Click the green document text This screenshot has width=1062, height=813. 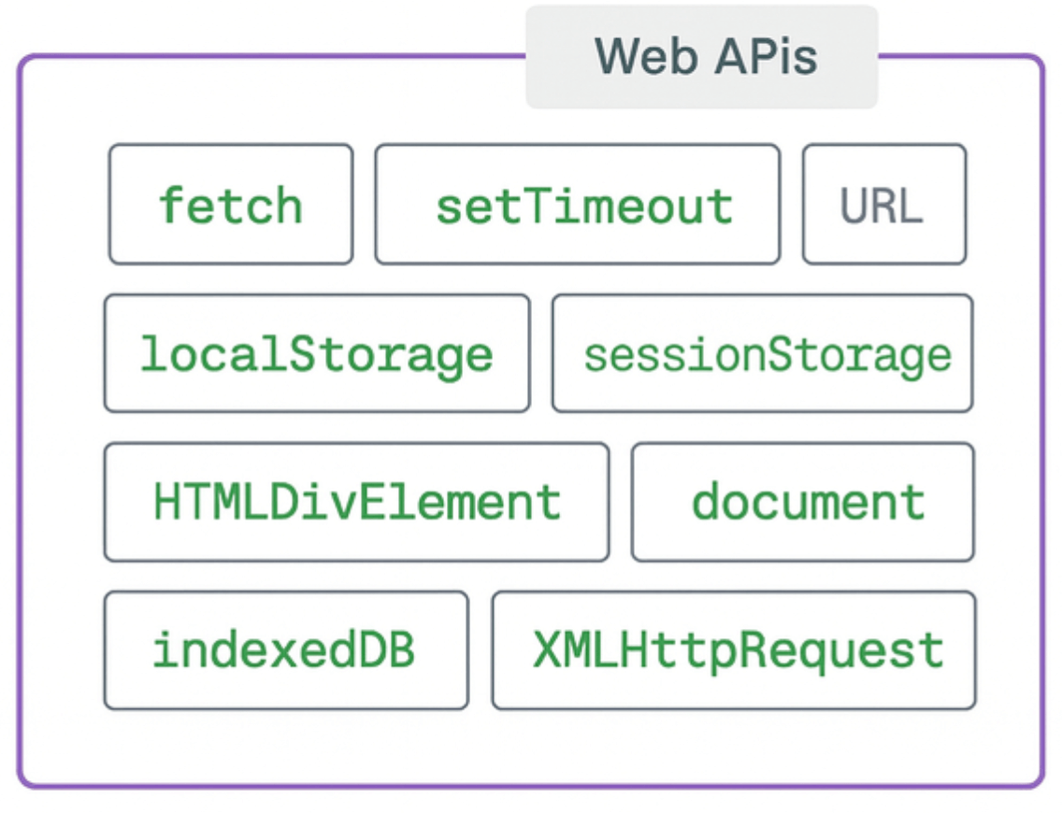click(x=808, y=503)
